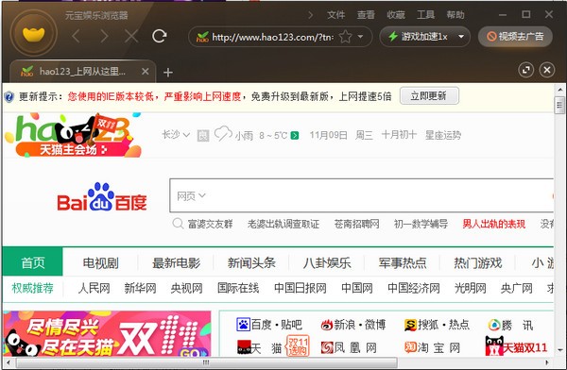Select the 最新电影 navigation tab
Viewport: 567px width, 370px height.
point(176,262)
